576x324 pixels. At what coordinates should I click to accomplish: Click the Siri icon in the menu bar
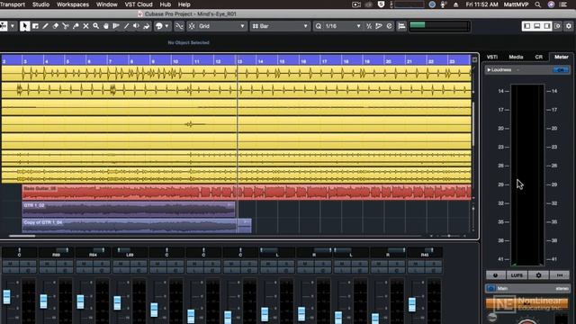point(551,4)
